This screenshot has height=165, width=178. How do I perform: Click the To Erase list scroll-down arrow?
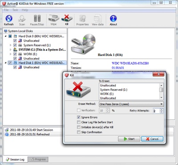[x=161, y=98]
